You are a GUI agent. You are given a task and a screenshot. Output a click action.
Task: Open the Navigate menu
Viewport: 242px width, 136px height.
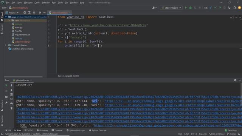point(28,3)
